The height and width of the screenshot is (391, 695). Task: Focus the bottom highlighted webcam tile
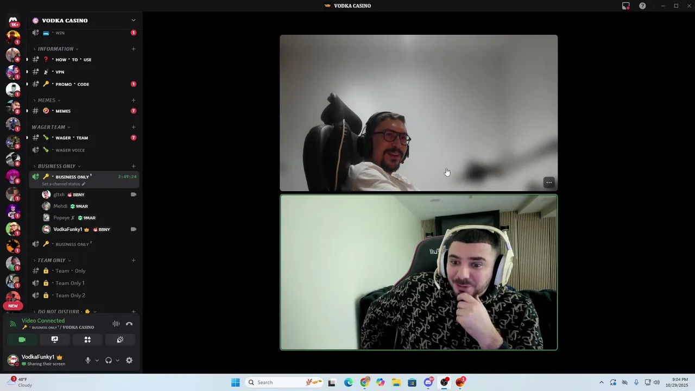coord(419,272)
